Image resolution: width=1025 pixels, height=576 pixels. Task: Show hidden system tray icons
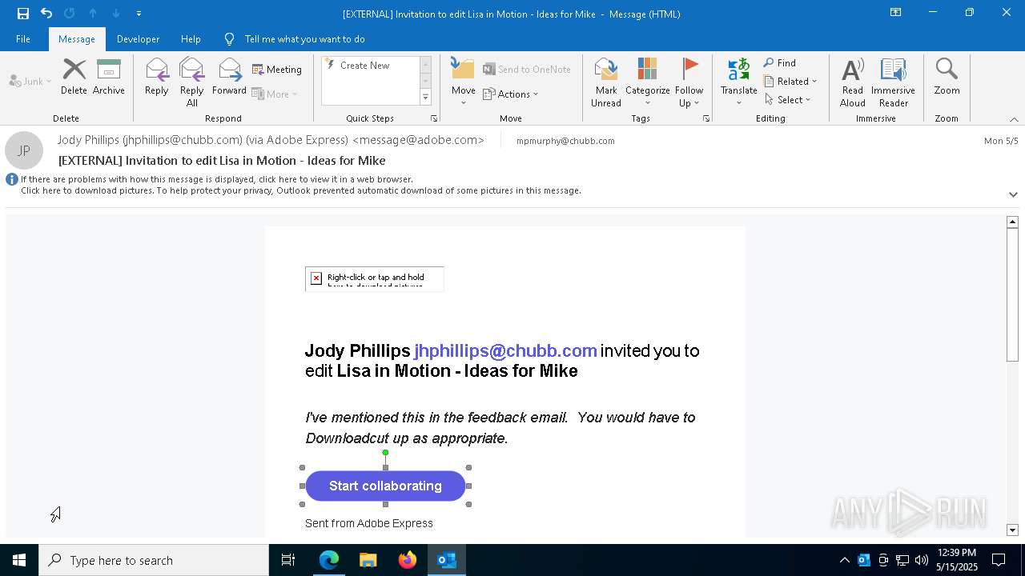[844, 560]
